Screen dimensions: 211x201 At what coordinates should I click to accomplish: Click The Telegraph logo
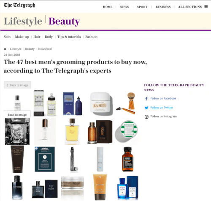tap(19, 5)
